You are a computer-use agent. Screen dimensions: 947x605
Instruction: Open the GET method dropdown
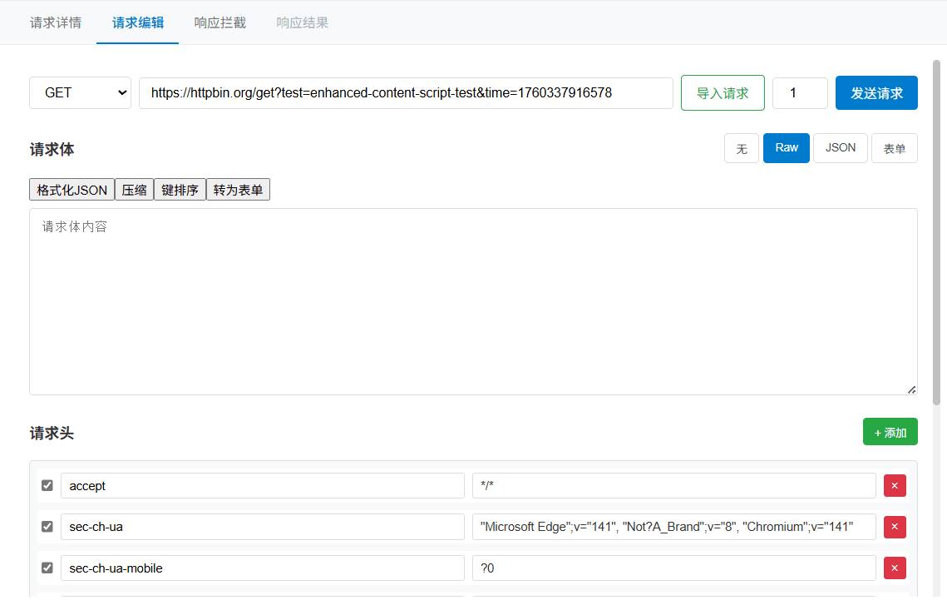80,93
